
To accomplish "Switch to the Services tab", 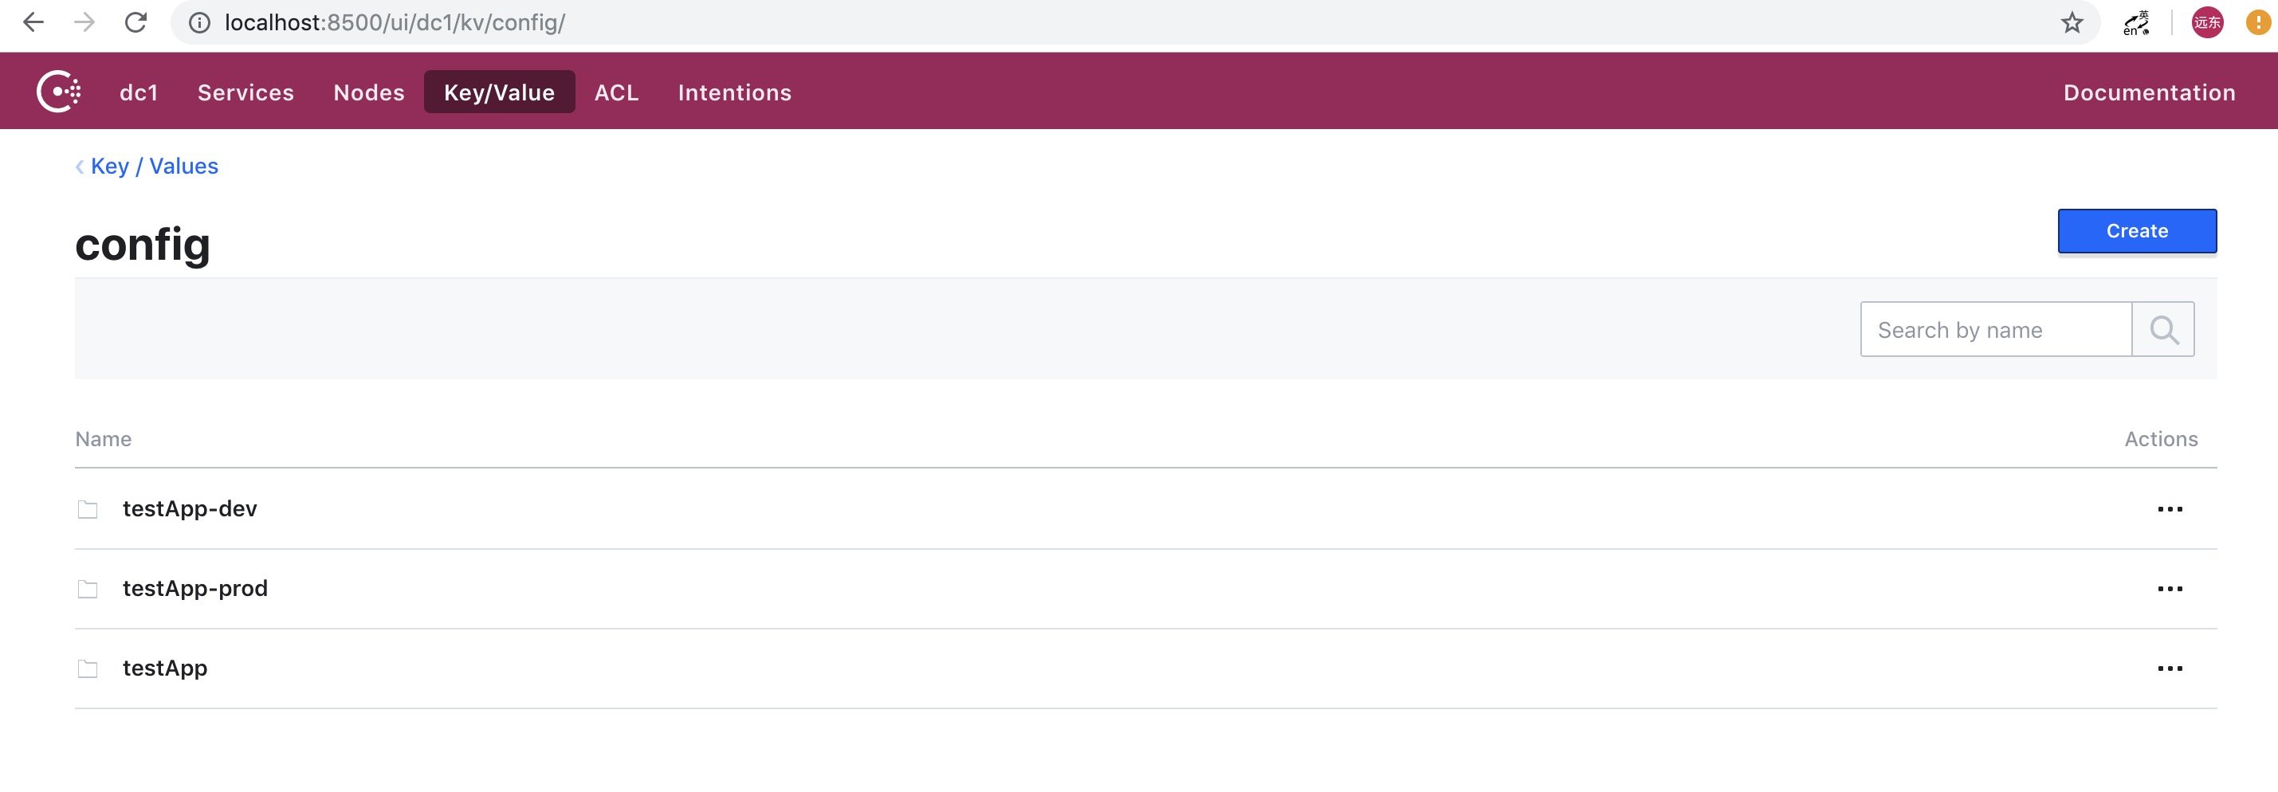I will pyautogui.click(x=245, y=92).
